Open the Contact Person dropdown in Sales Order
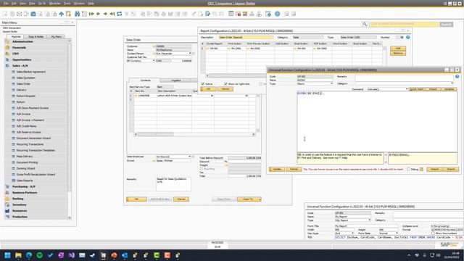The width and height of the screenshot is (464, 261). (x=190, y=54)
